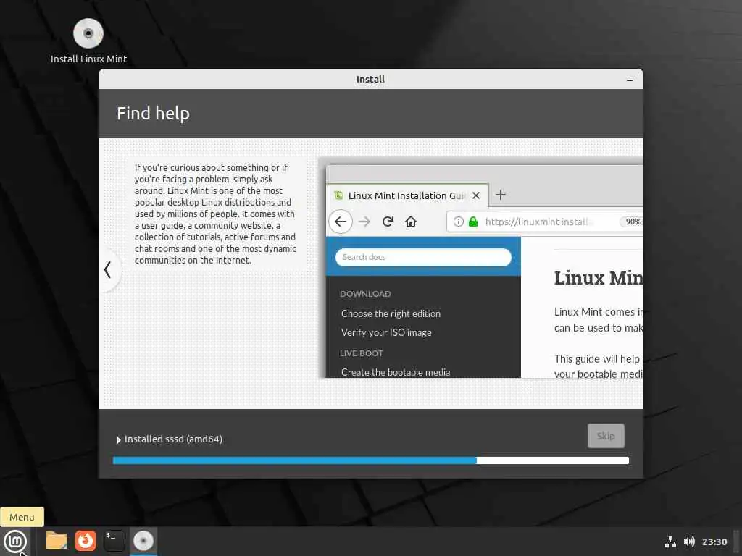
Task: Click the Skip button
Action: click(606, 435)
